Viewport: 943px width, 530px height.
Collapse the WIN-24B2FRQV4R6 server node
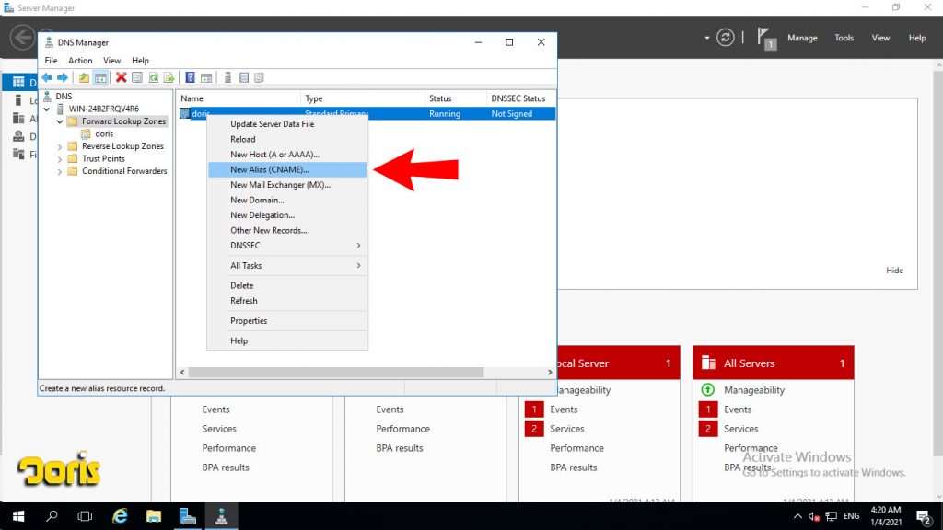47,109
